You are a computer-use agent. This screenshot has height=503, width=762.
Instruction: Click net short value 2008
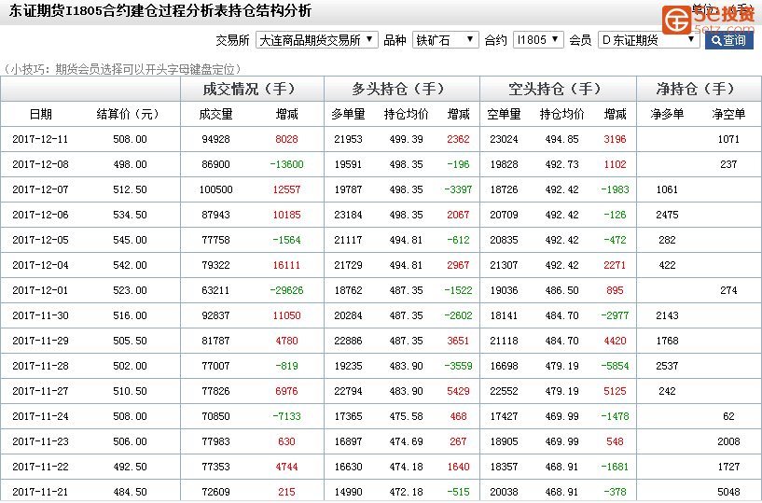tap(728, 441)
